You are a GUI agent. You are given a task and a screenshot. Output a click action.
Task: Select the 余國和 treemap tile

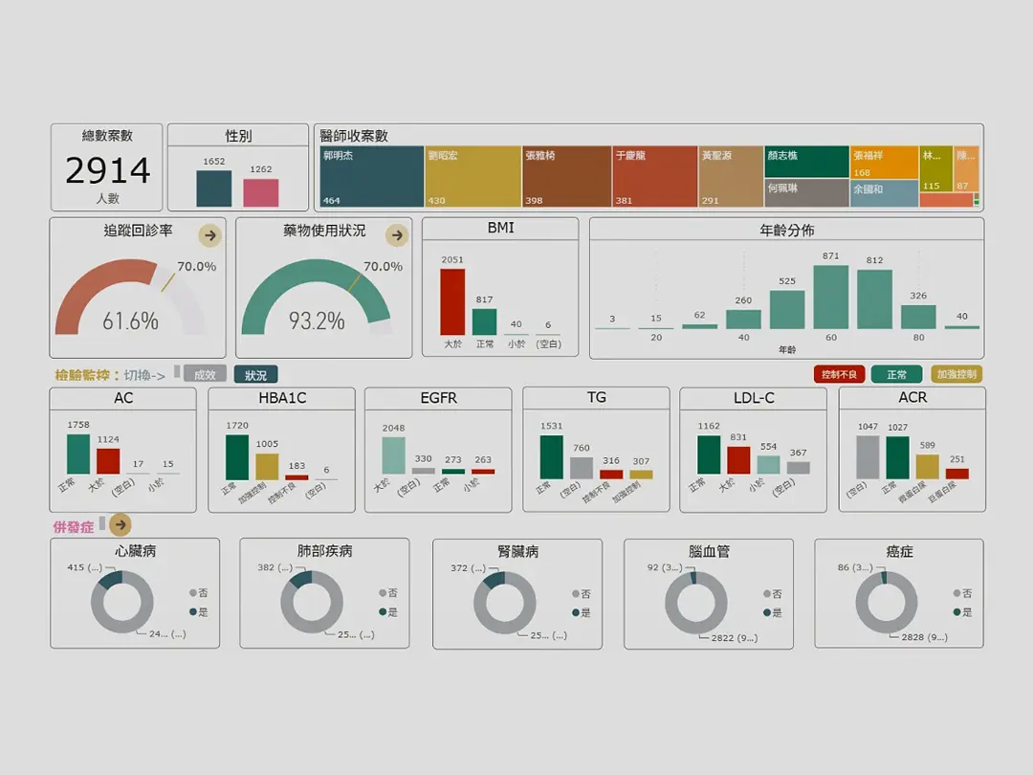[884, 193]
